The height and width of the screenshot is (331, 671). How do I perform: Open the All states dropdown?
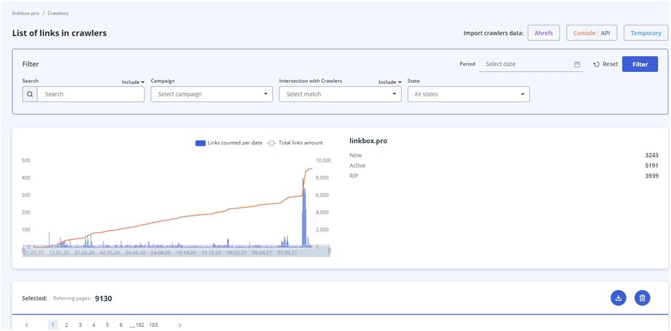[x=468, y=94]
